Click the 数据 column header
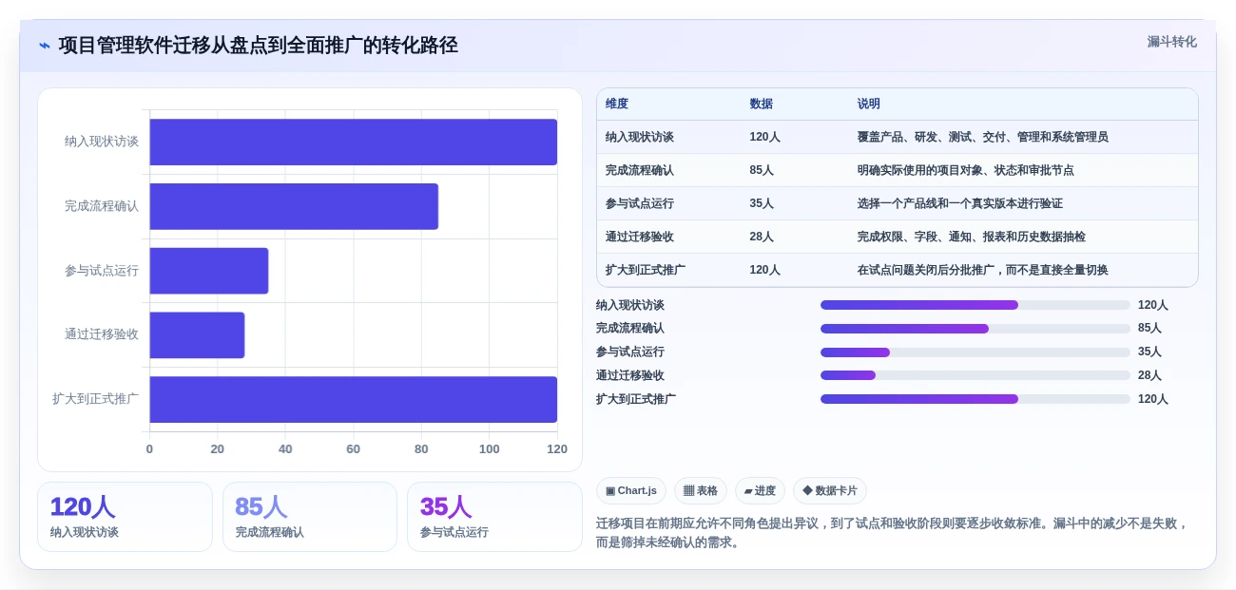This screenshot has width=1236, height=590. tap(761, 105)
